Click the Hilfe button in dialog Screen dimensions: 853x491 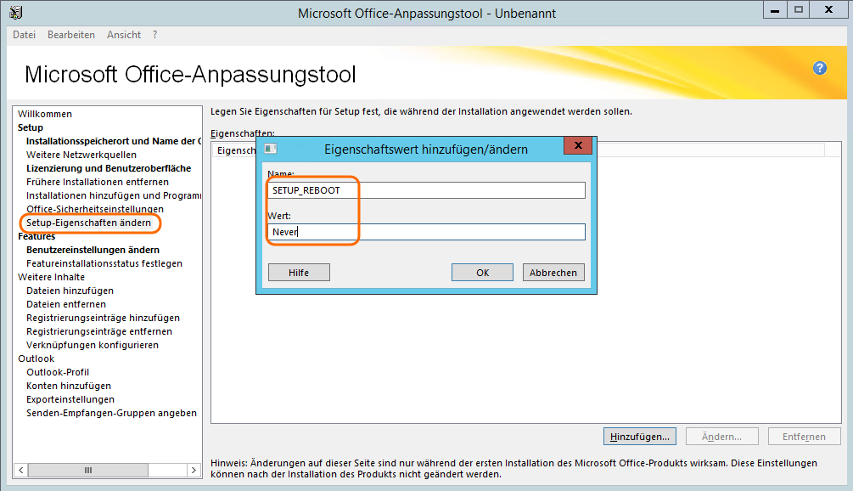click(x=299, y=273)
